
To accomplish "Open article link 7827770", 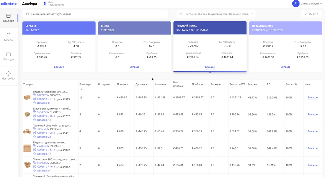I will tap(42, 95).
